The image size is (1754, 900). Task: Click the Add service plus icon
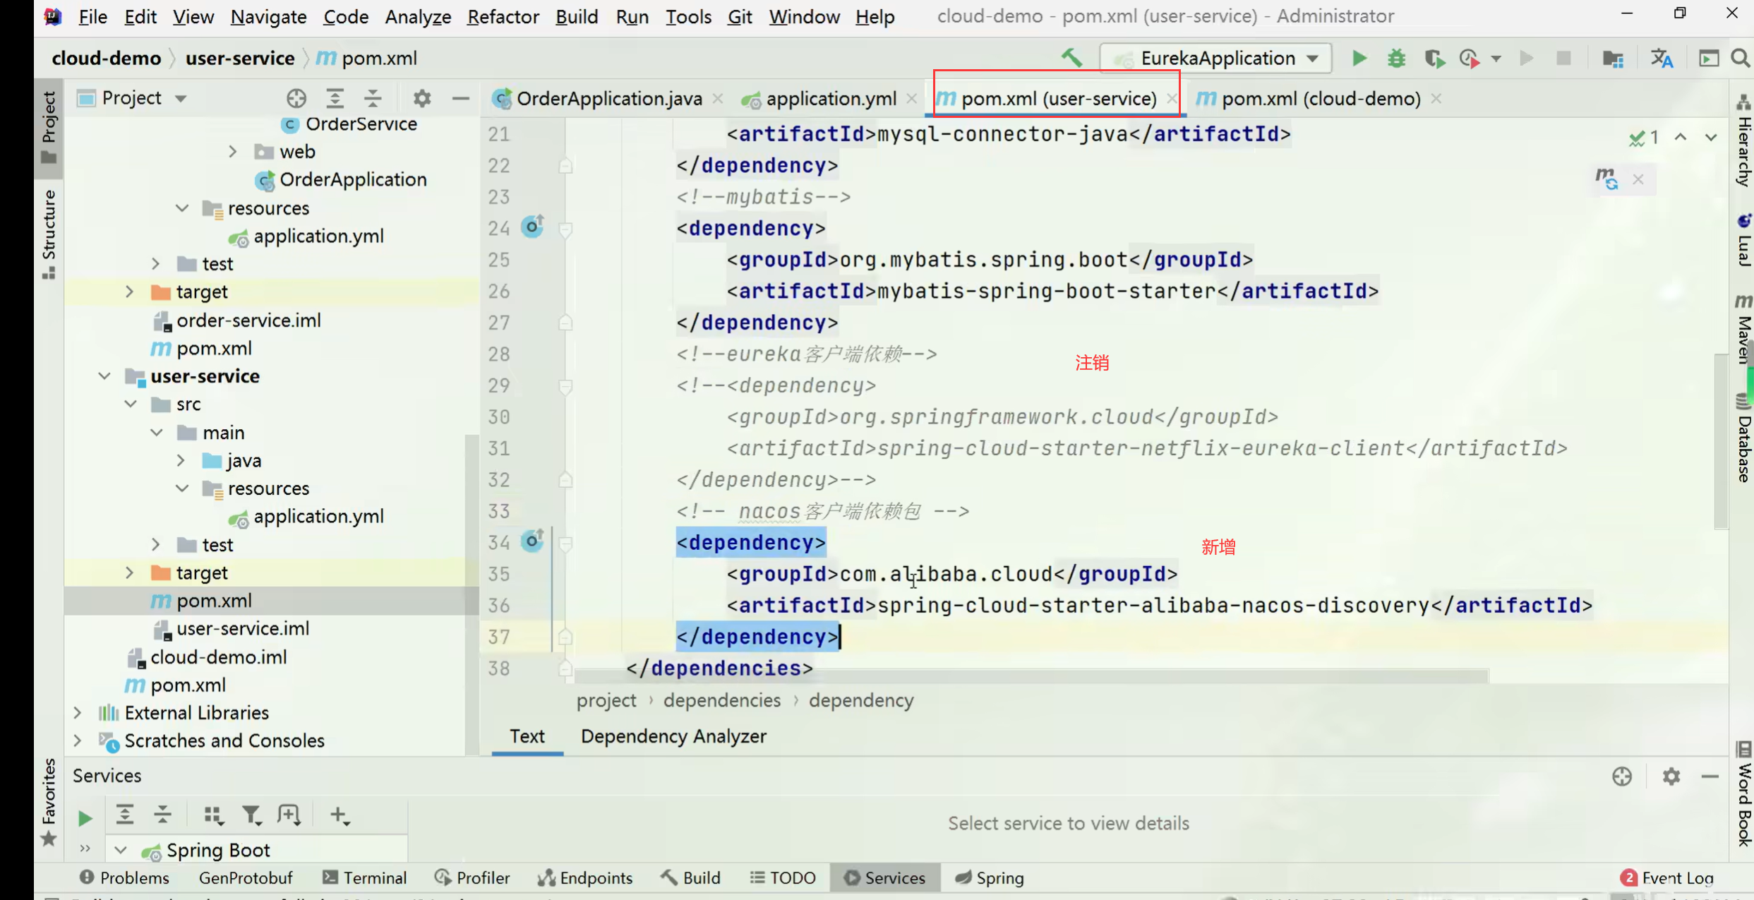pos(339,815)
